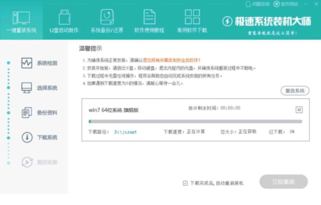Open the 一键重装系统 tab
Image resolution: width=321 pixels, height=205 pixels.
(x=21, y=21)
